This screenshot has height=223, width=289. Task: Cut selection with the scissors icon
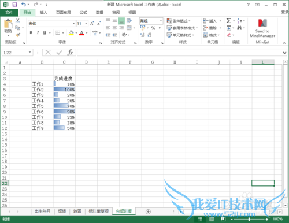(x=18, y=21)
